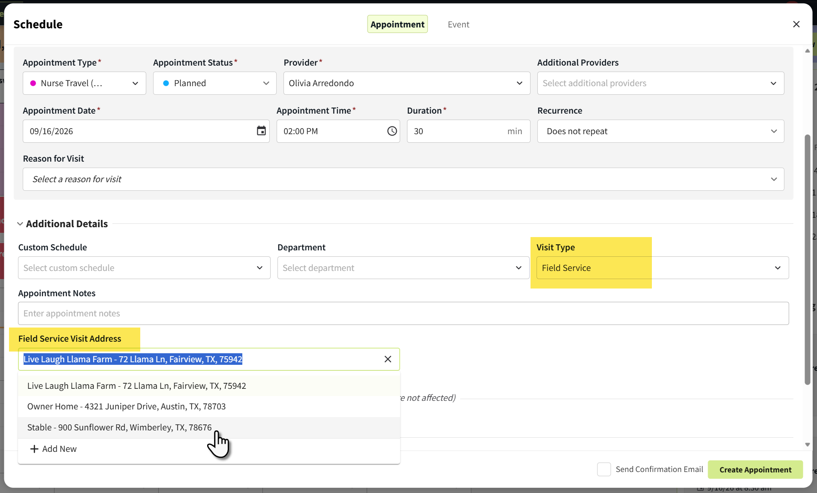Click the scrollbar down arrow
The width and height of the screenshot is (817, 493).
[x=808, y=445]
